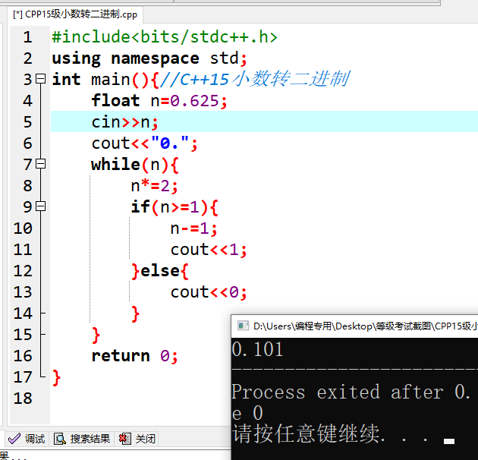Click line number 10 in the gutter
Image resolution: width=478 pixels, height=460 pixels.
click(x=23, y=228)
